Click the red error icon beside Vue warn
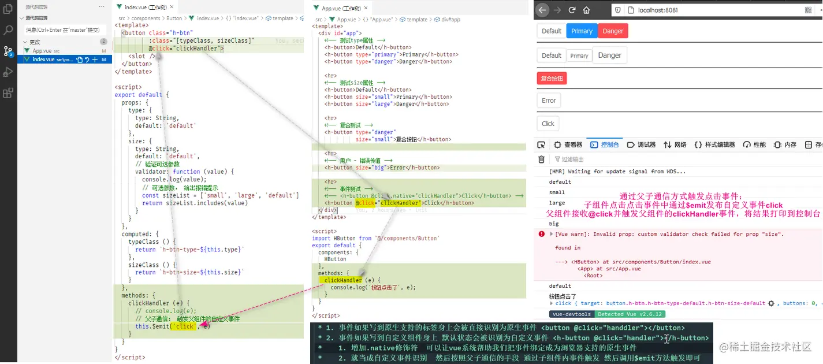 pyautogui.click(x=541, y=234)
